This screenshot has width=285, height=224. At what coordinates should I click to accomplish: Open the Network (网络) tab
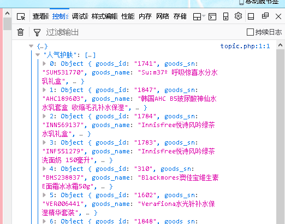163,16
